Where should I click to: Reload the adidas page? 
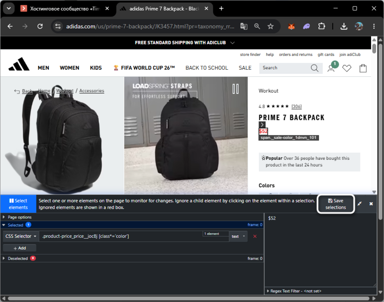point(40,26)
